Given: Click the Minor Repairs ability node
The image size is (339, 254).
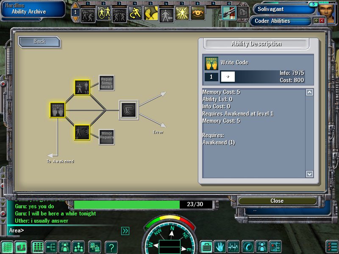Looking at the screenshot, I should click(x=107, y=137).
